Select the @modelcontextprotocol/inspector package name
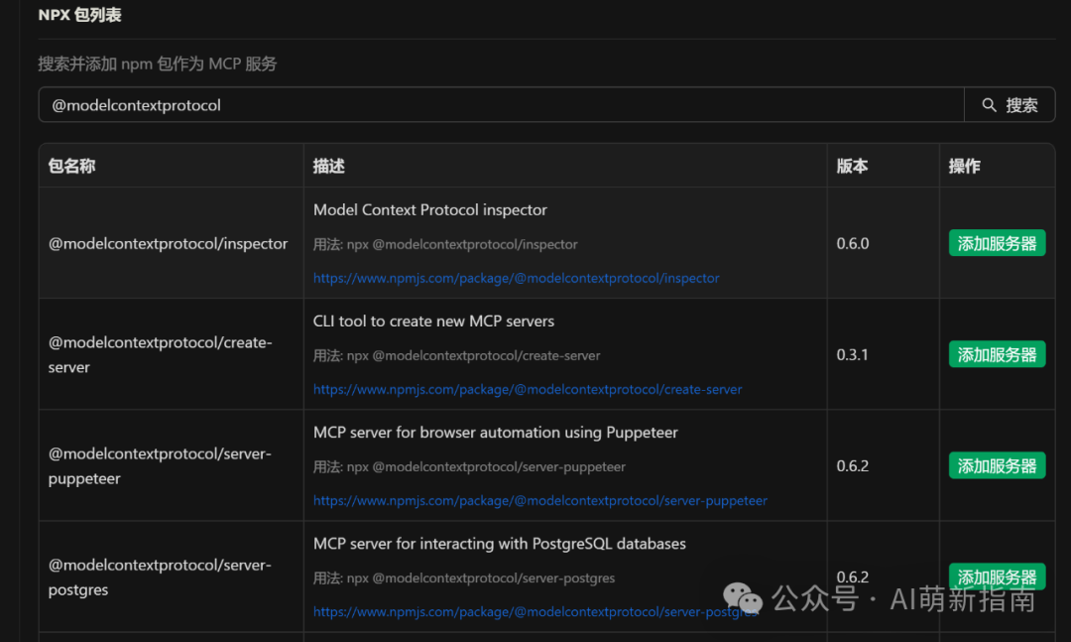 tap(169, 243)
